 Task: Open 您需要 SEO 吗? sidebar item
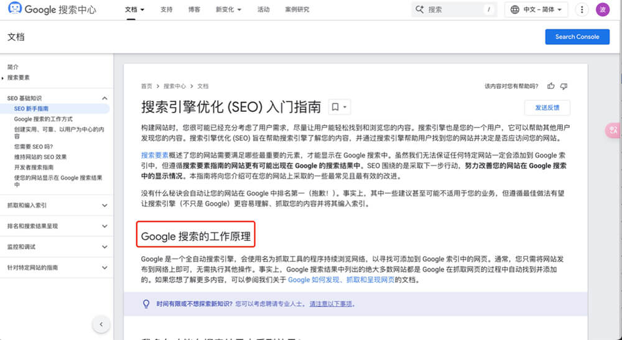click(x=34, y=147)
